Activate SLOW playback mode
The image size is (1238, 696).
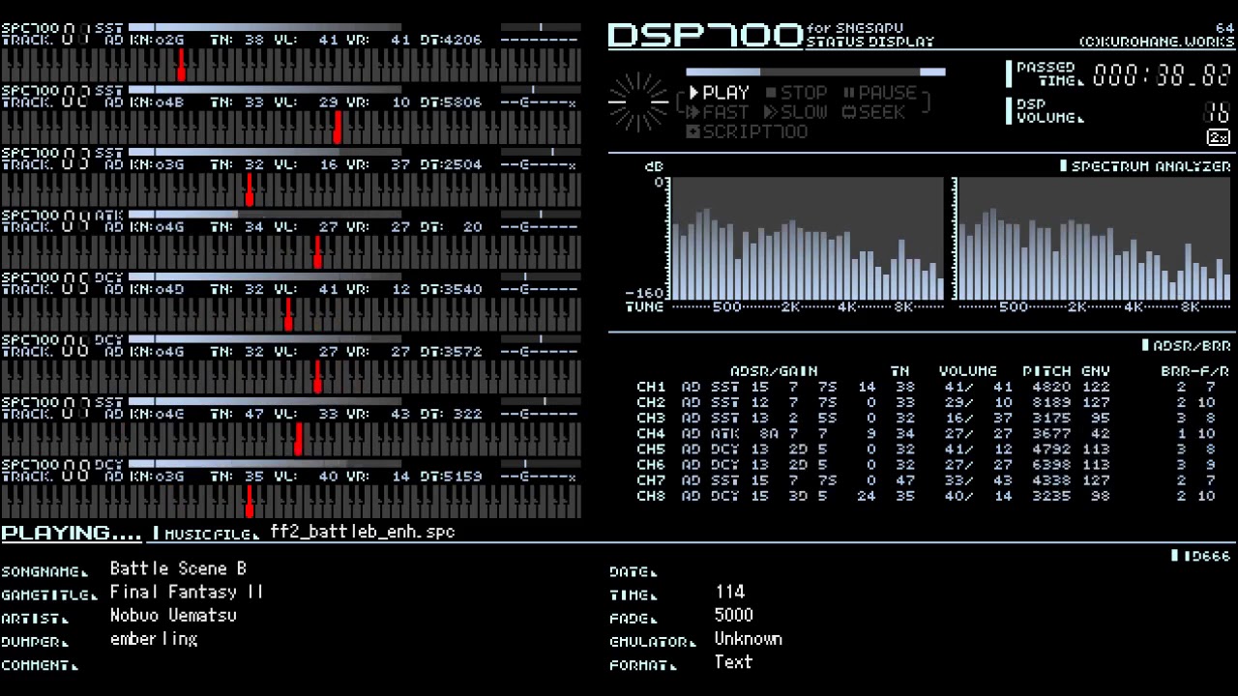pos(796,112)
